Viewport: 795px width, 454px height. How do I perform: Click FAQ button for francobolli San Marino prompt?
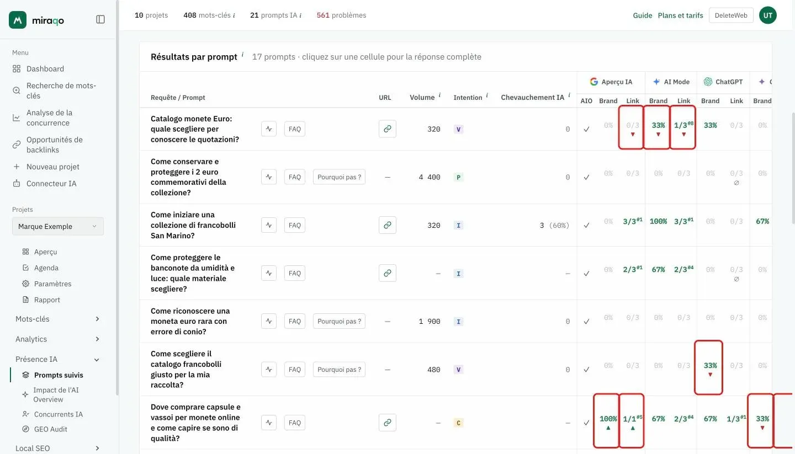click(x=295, y=225)
